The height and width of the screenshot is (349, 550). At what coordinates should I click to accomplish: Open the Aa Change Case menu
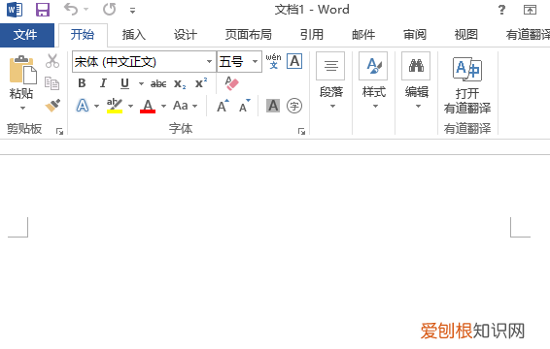click(185, 106)
